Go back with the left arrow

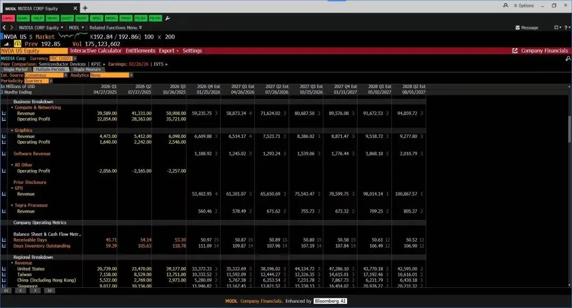[x=4, y=28]
